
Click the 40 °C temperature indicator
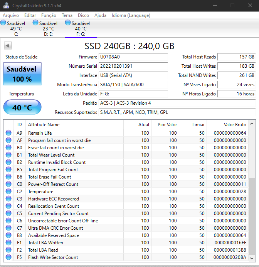click(22, 107)
